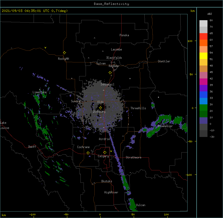
Task: Select the RockyMH label
Action: [63, 59]
